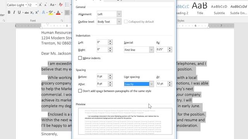Click the By value field showing 0.25"
The image size is (248, 139).
[x=162, y=49]
